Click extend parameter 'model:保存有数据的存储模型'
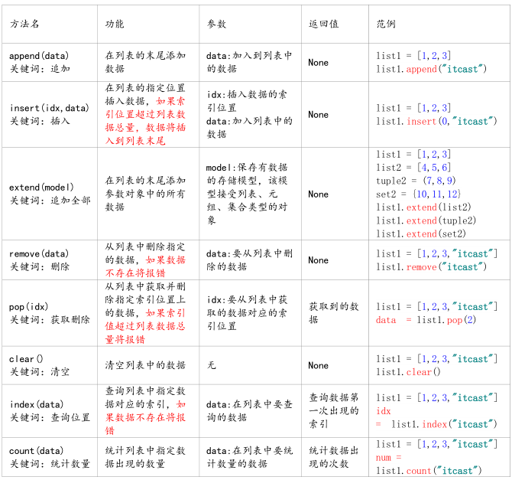Screen dimensions: 512x480 (x=247, y=174)
